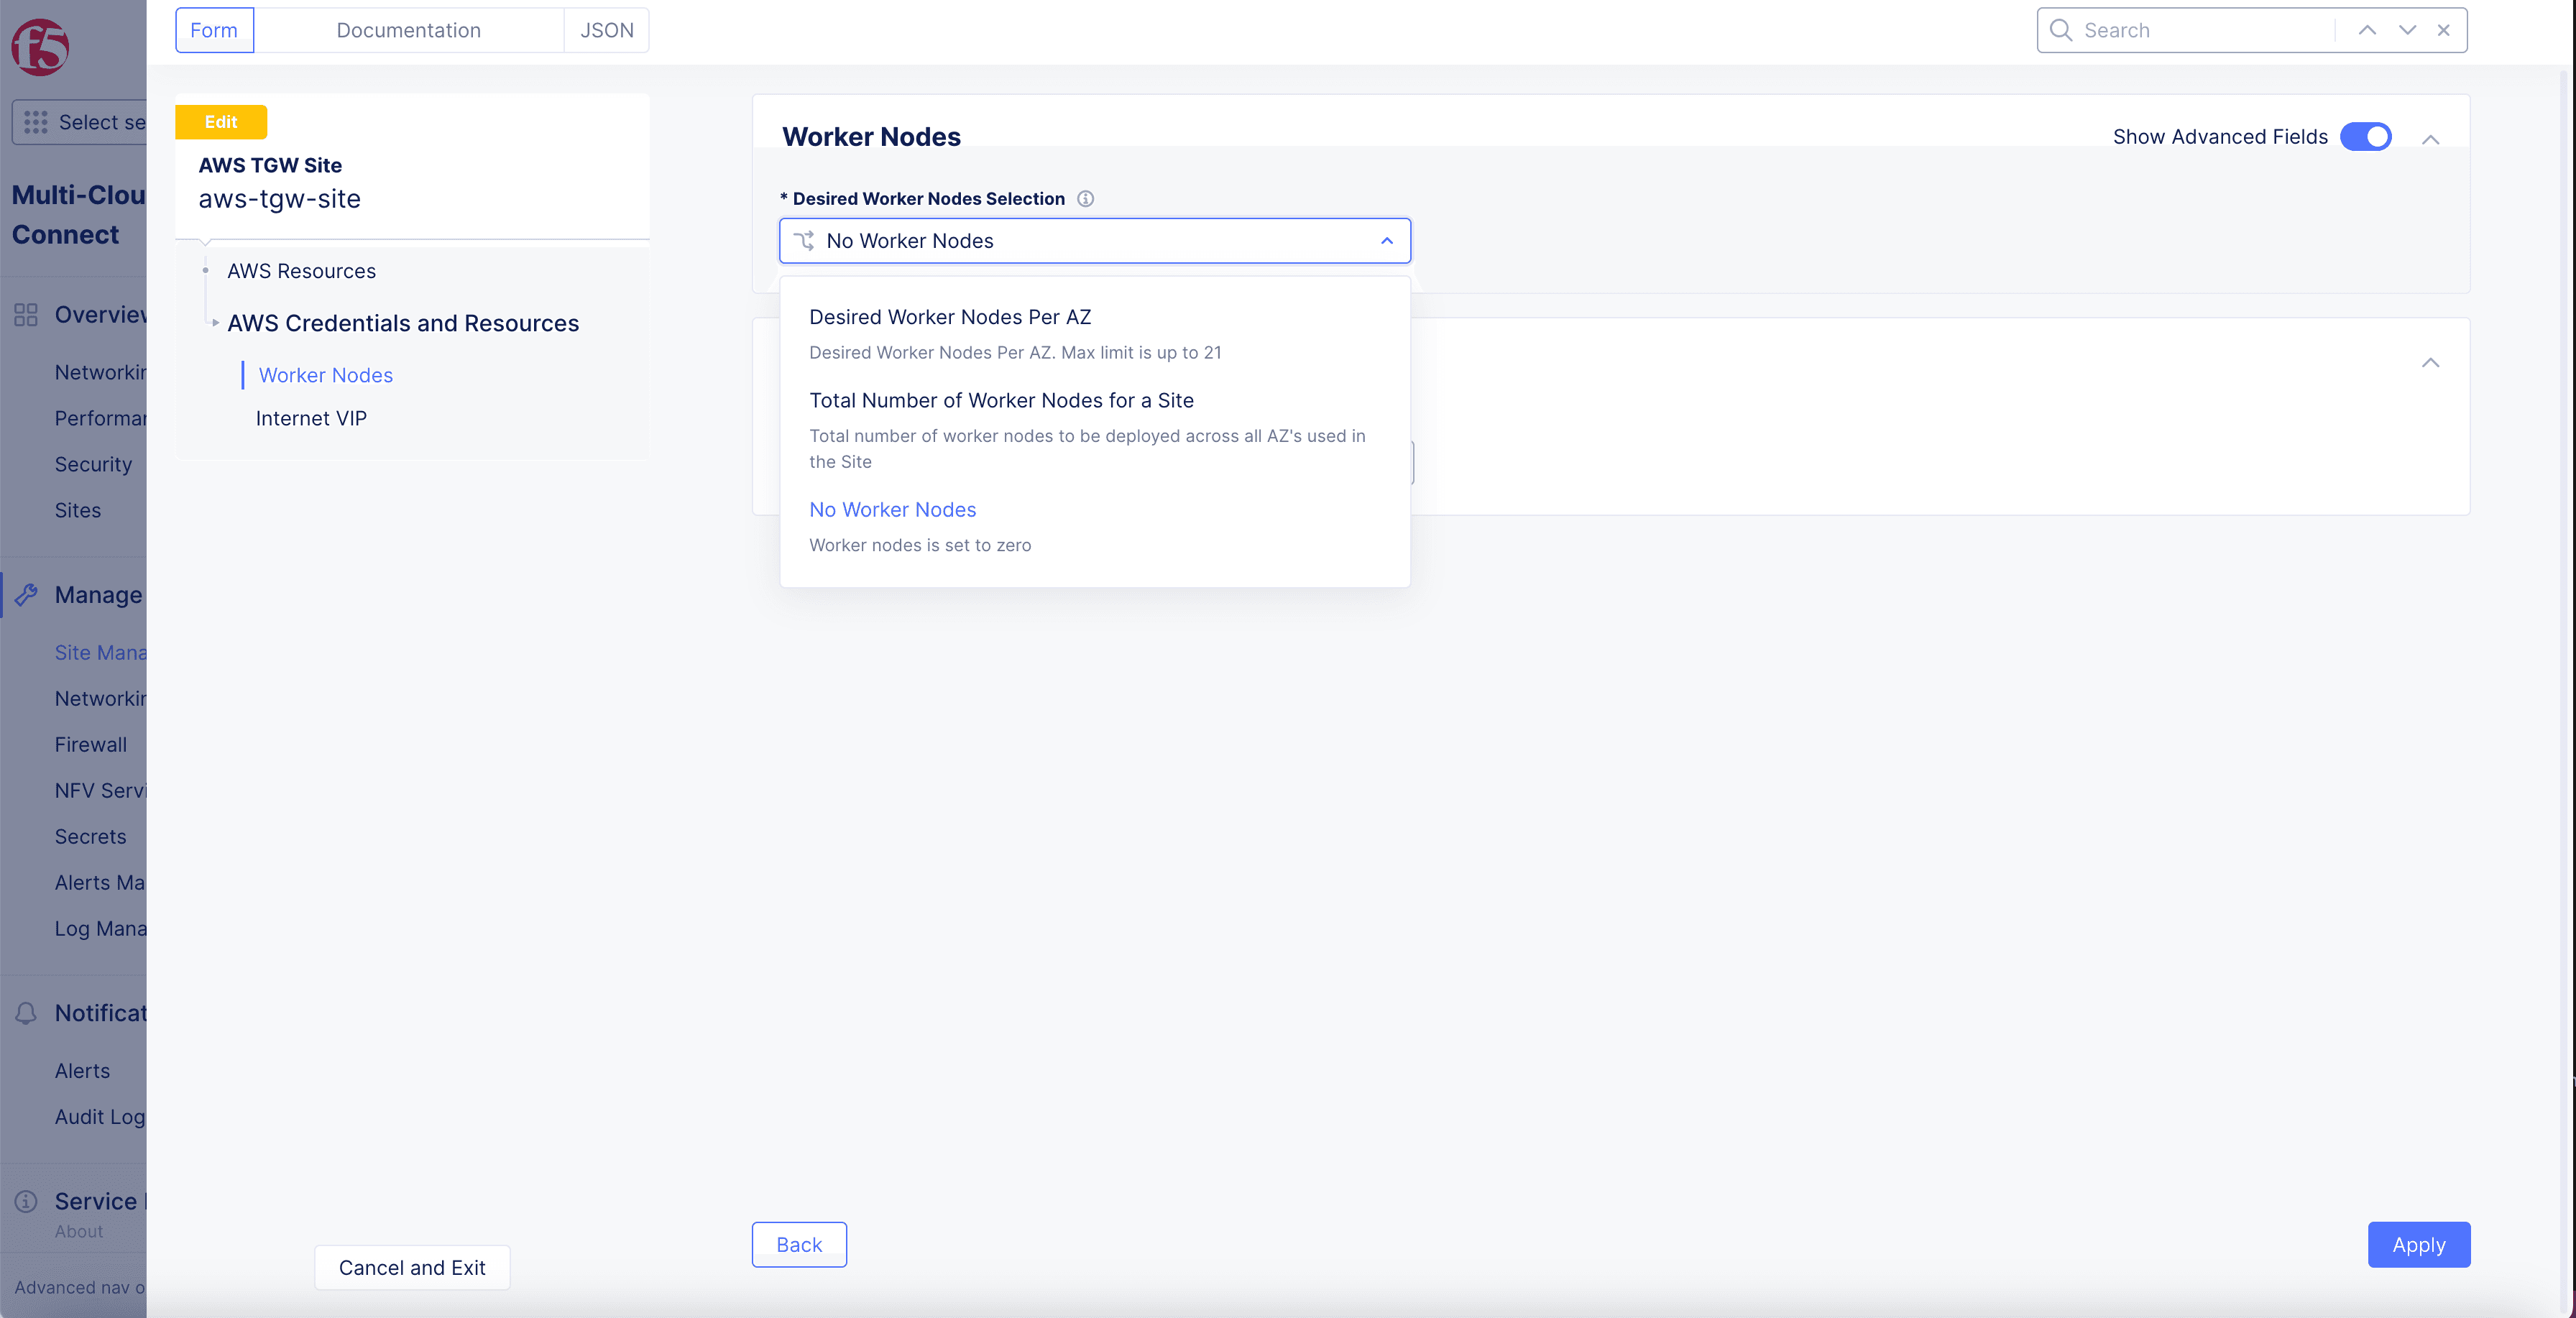Go to next search result arrow

click(2407, 30)
